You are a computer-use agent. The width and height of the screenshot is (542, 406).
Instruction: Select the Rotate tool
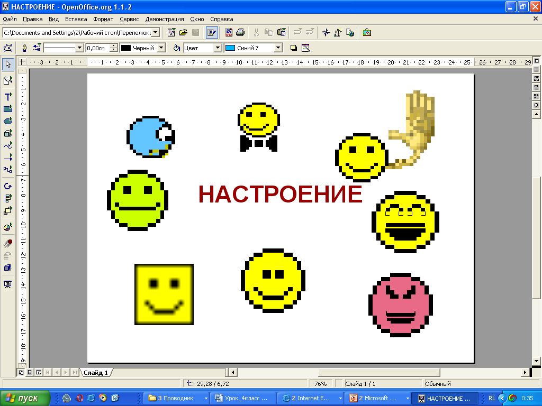pyautogui.click(x=8, y=186)
